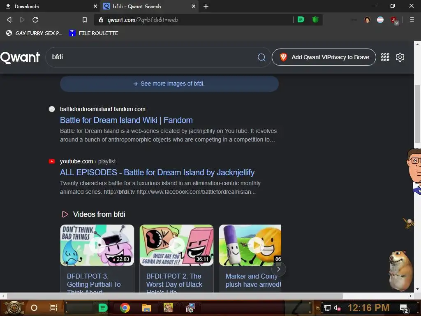Open Cortana circle on taskbar
421x316 pixels.
[34, 308]
